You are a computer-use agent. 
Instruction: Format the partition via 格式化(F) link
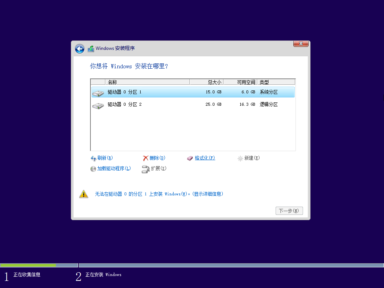pos(205,158)
